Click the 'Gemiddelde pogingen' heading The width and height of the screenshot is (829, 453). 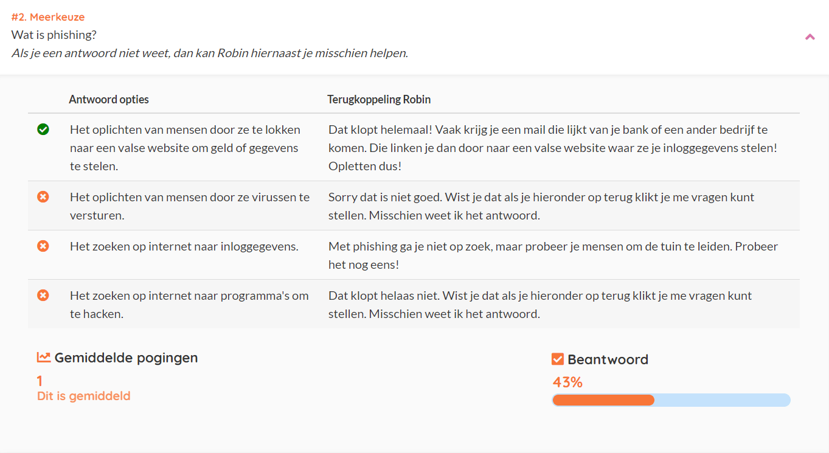coord(126,358)
